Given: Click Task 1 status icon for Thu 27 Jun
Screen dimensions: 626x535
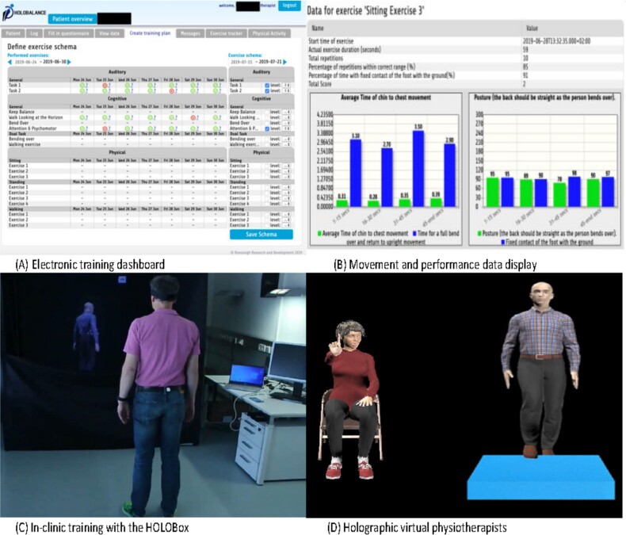Looking at the screenshot, I should (x=149, y=85).
